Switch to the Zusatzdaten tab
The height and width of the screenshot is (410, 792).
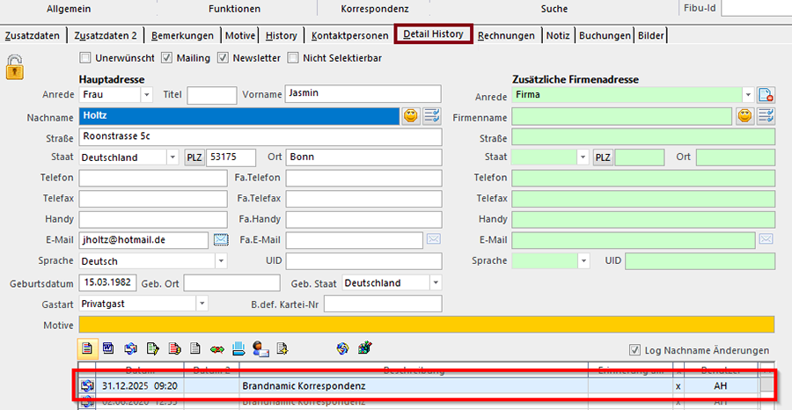click(x=33, y=35)
